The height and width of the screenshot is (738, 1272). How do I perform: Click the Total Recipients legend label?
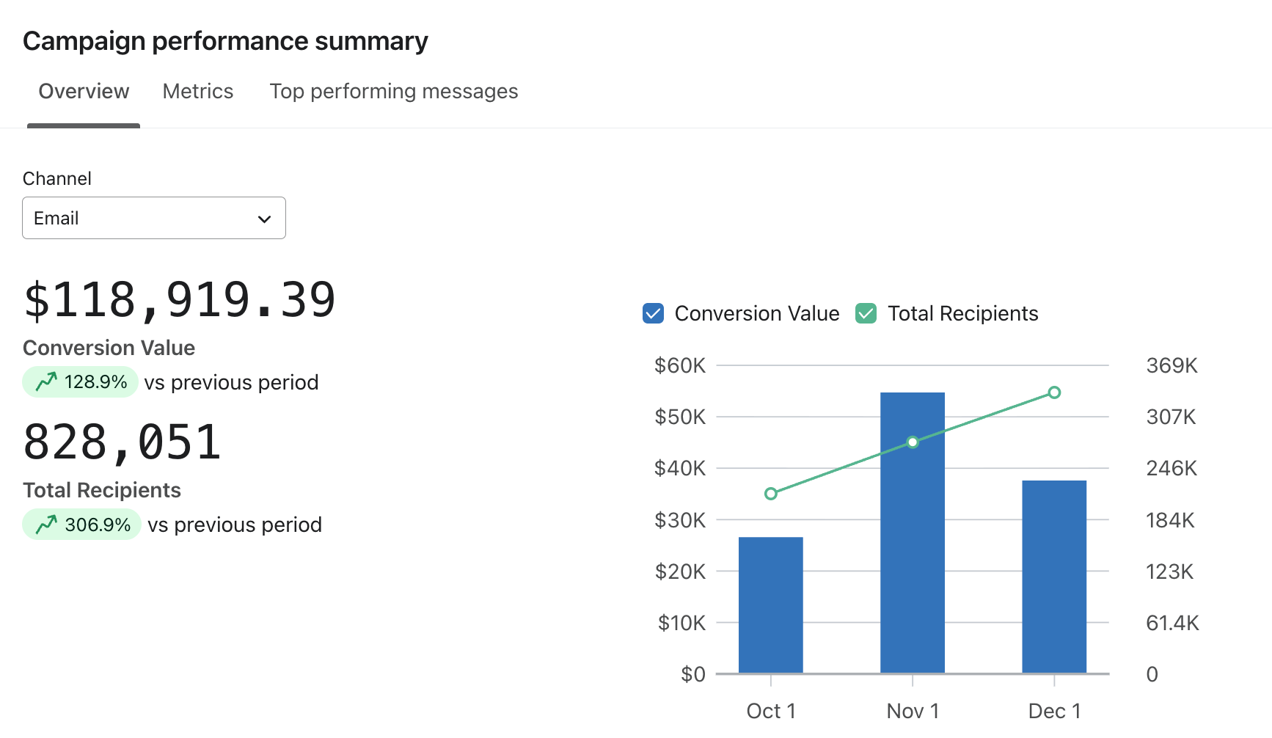962,313
